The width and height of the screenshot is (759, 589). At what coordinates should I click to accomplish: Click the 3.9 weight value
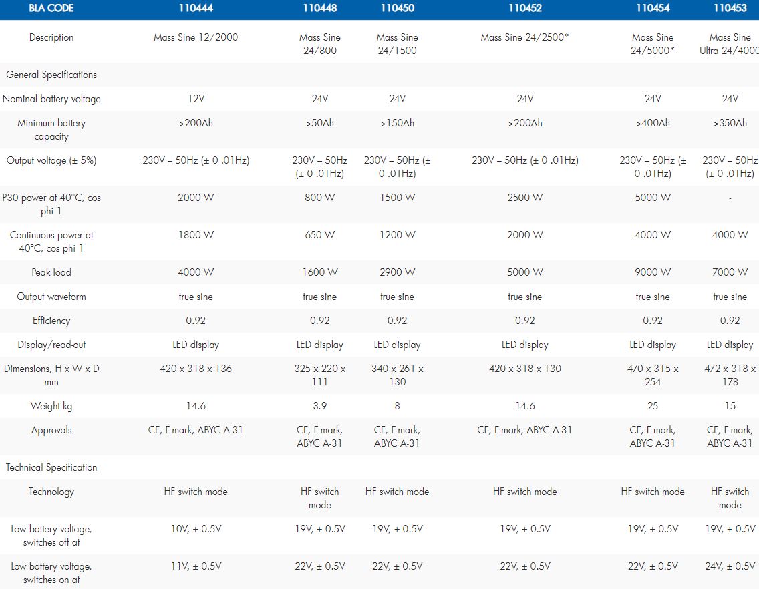320,406
